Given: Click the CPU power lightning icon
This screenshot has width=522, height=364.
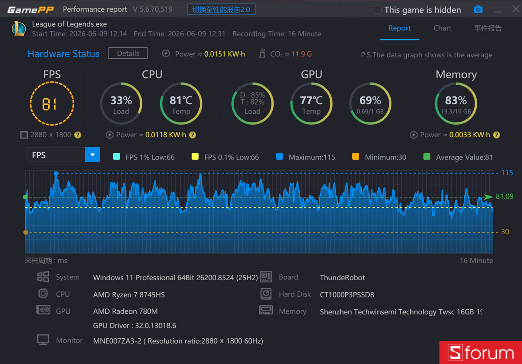Looking at the screenshot, I should [x=110, y=135].
